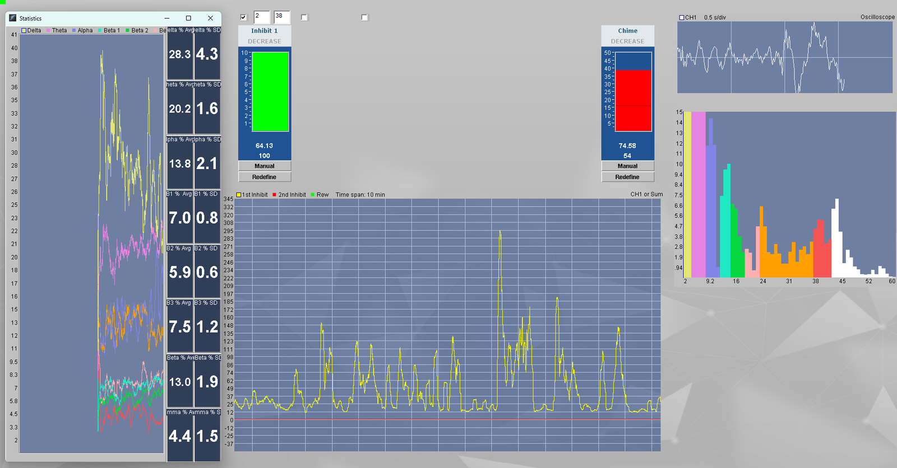Click the 'CH1 or Sum' label
The height and width of the screenshot is (468, 897).
click(x=646, y=194)
